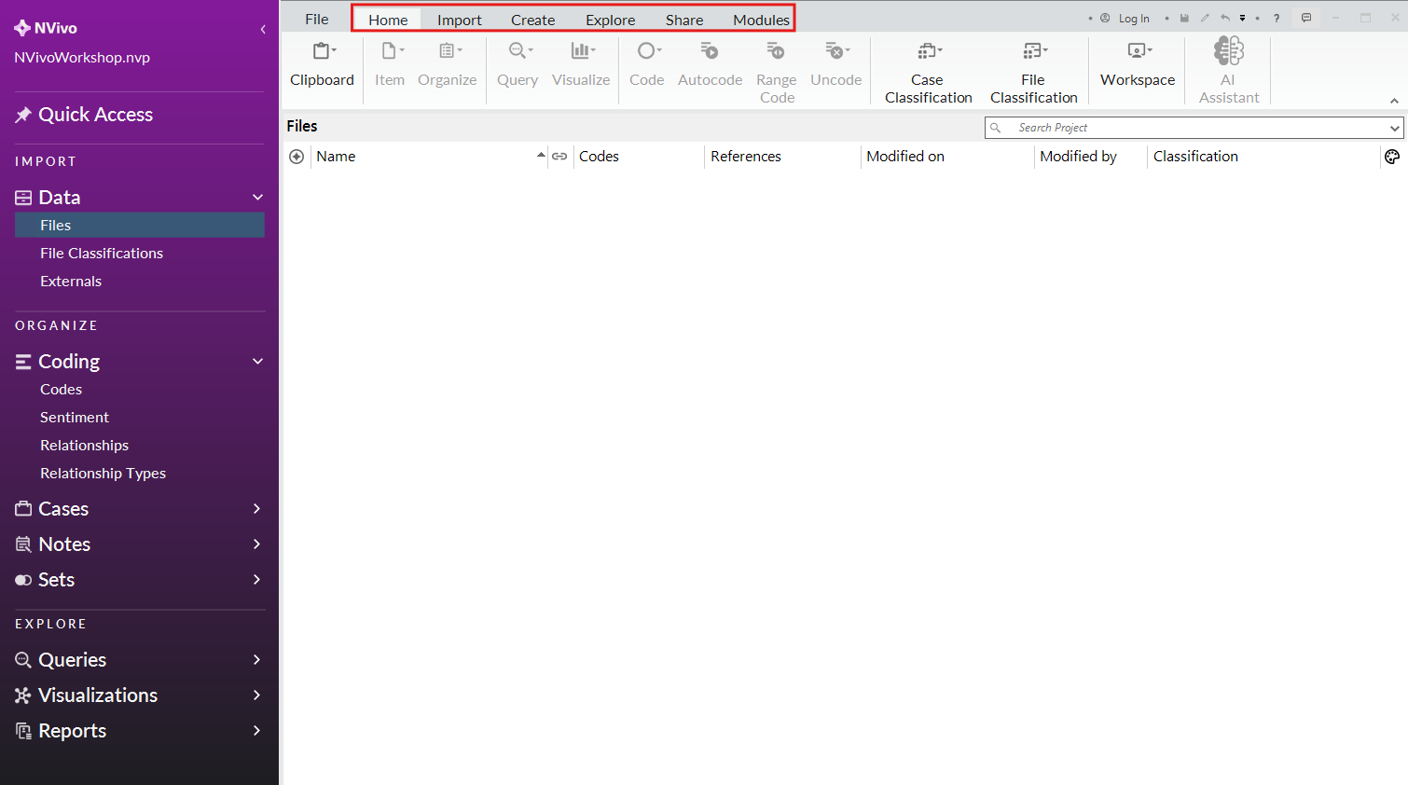Open the quick access toolbar customize dropdown

[x=1242, y=18]
